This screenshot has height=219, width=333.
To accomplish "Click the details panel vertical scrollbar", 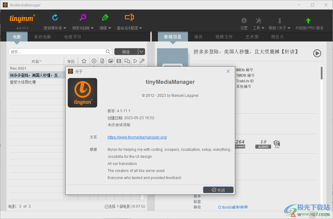I will (322, 73).
